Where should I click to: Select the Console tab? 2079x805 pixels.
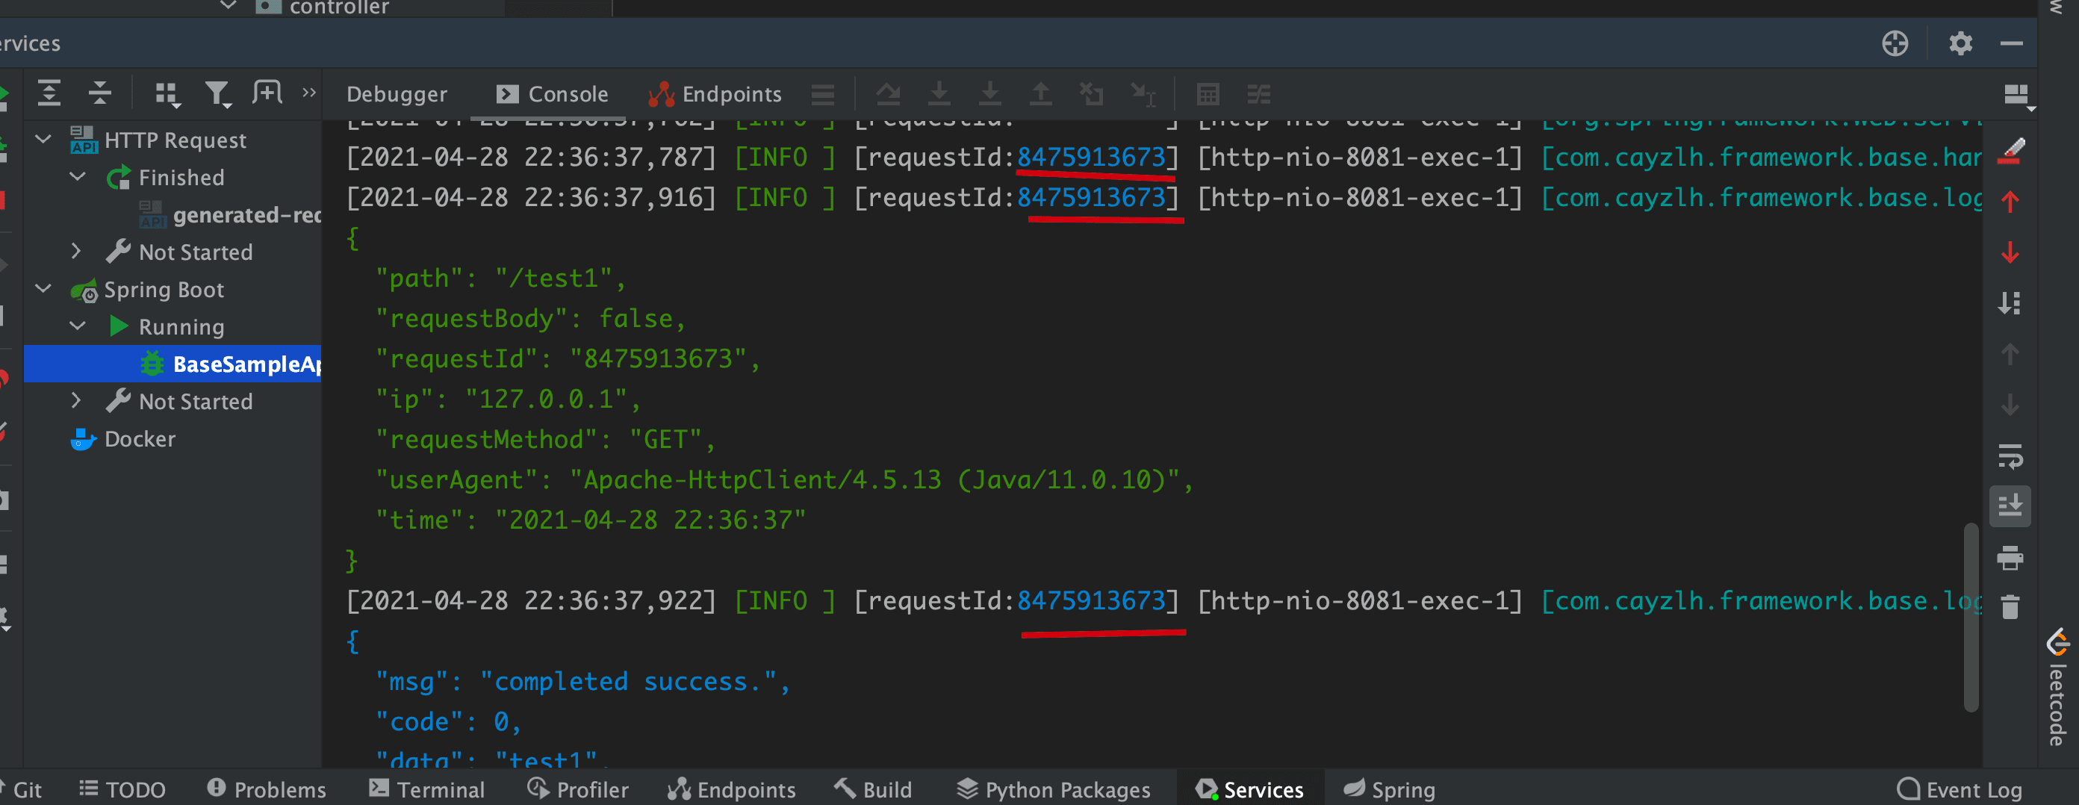552,95
